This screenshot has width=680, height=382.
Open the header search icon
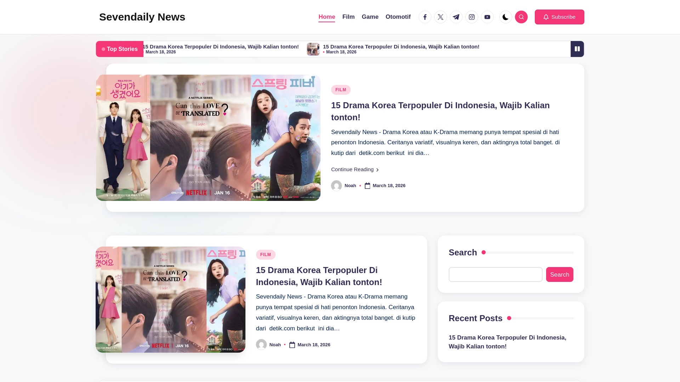[521, 17]
